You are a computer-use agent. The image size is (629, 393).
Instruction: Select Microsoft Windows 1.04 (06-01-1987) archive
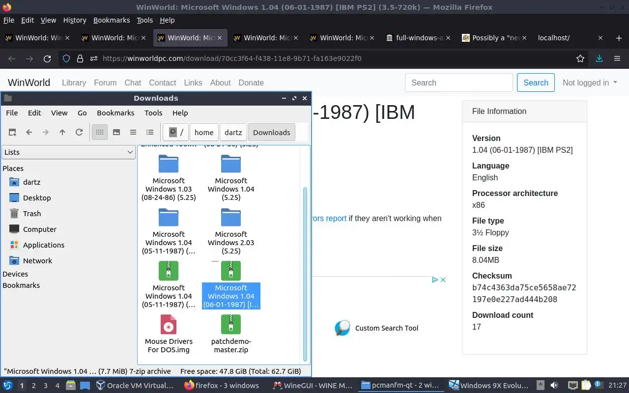tap(231, 285)
